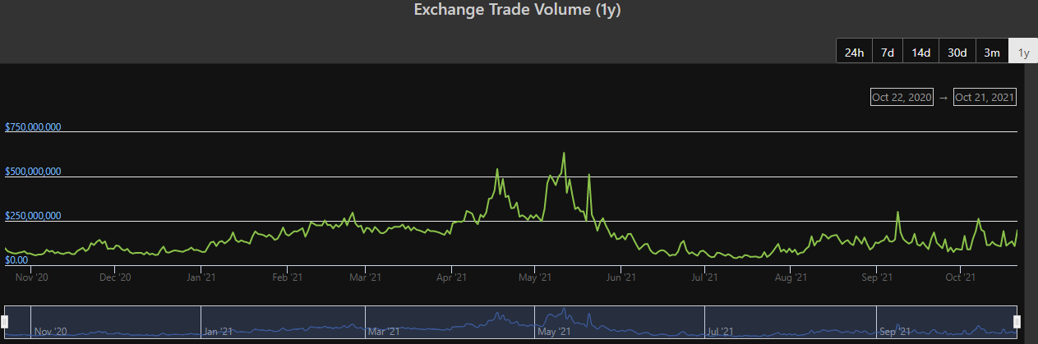Click Nov '20 in the navigator strip
The width and height of the screenshot is (1038, 344).
tap(50, 332)
